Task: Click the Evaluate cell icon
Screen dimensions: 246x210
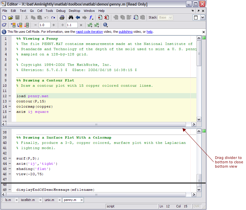Action: tap(13, 25)
